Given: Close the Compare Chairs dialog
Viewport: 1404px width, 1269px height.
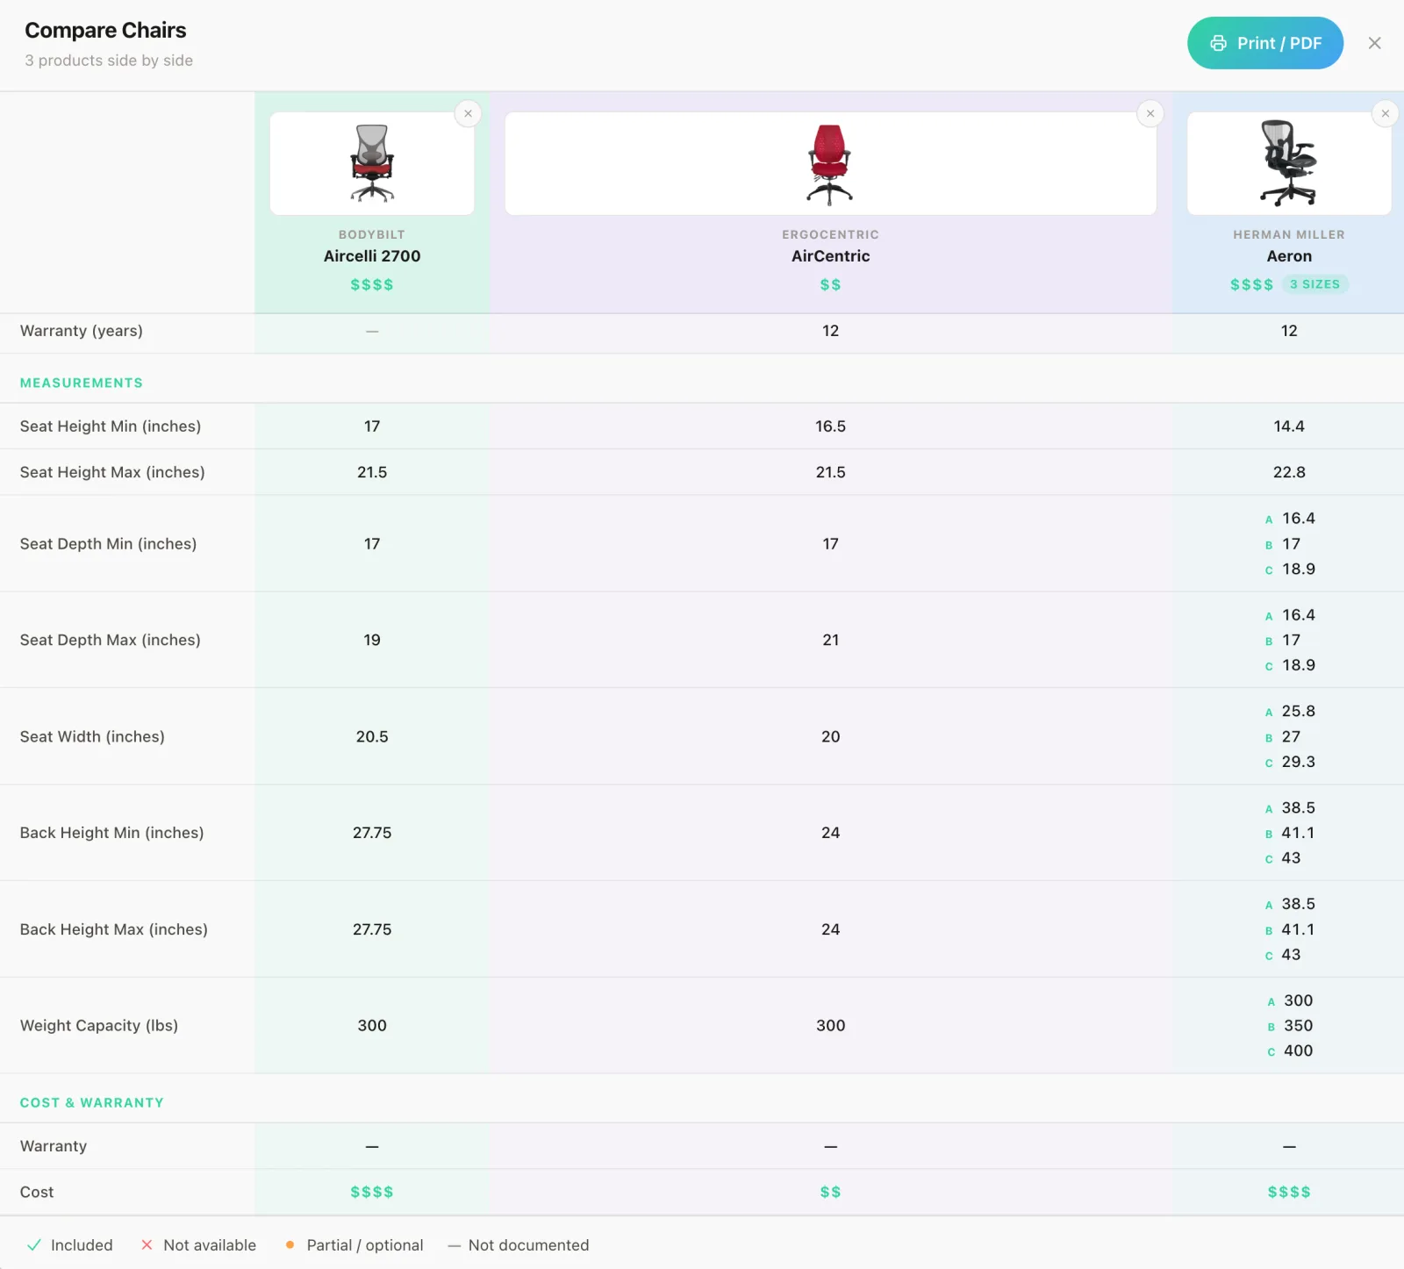Looking at the screenshot, I should [x=1374, y=43].
